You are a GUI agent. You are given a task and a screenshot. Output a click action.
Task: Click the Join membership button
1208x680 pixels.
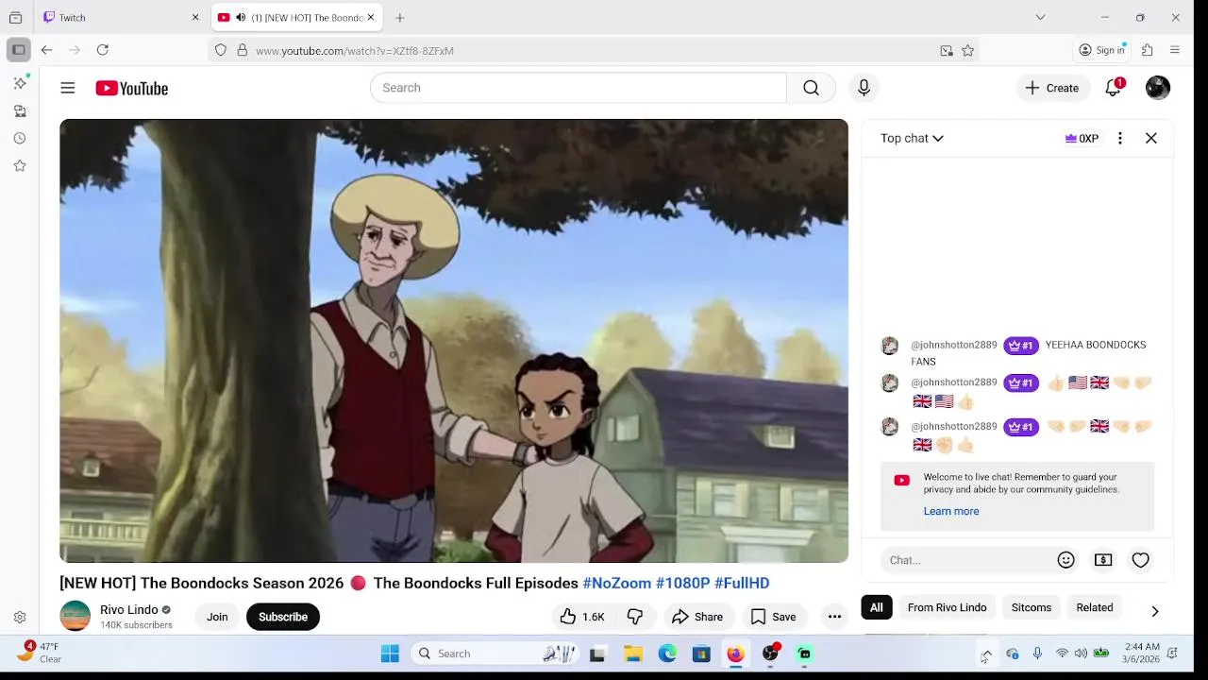point(217,617)
